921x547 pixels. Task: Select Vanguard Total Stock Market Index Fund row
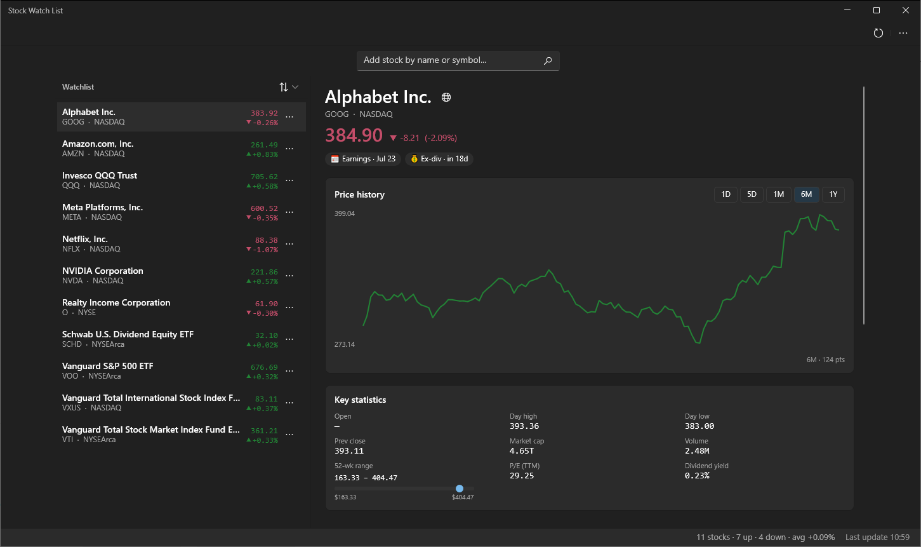click(x=182, y=435)
